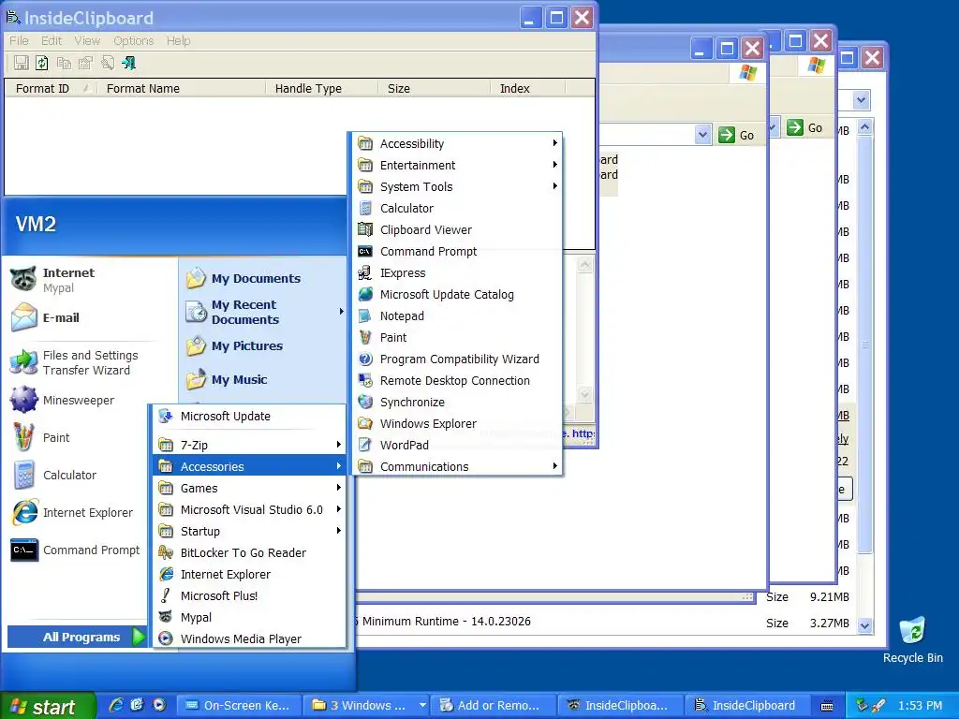Click the Go button next to the address dropdown arrow

736,135
